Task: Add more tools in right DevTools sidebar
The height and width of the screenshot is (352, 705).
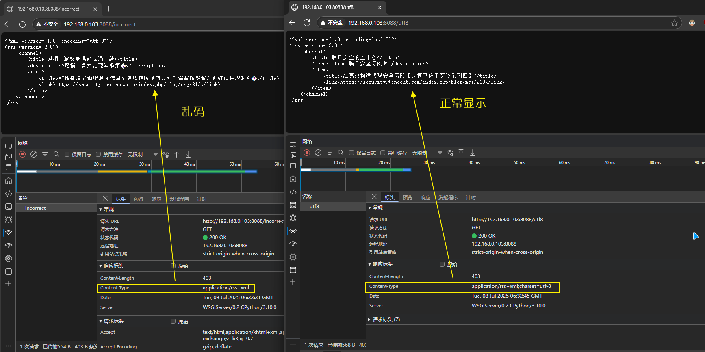Action: (293, 282)
